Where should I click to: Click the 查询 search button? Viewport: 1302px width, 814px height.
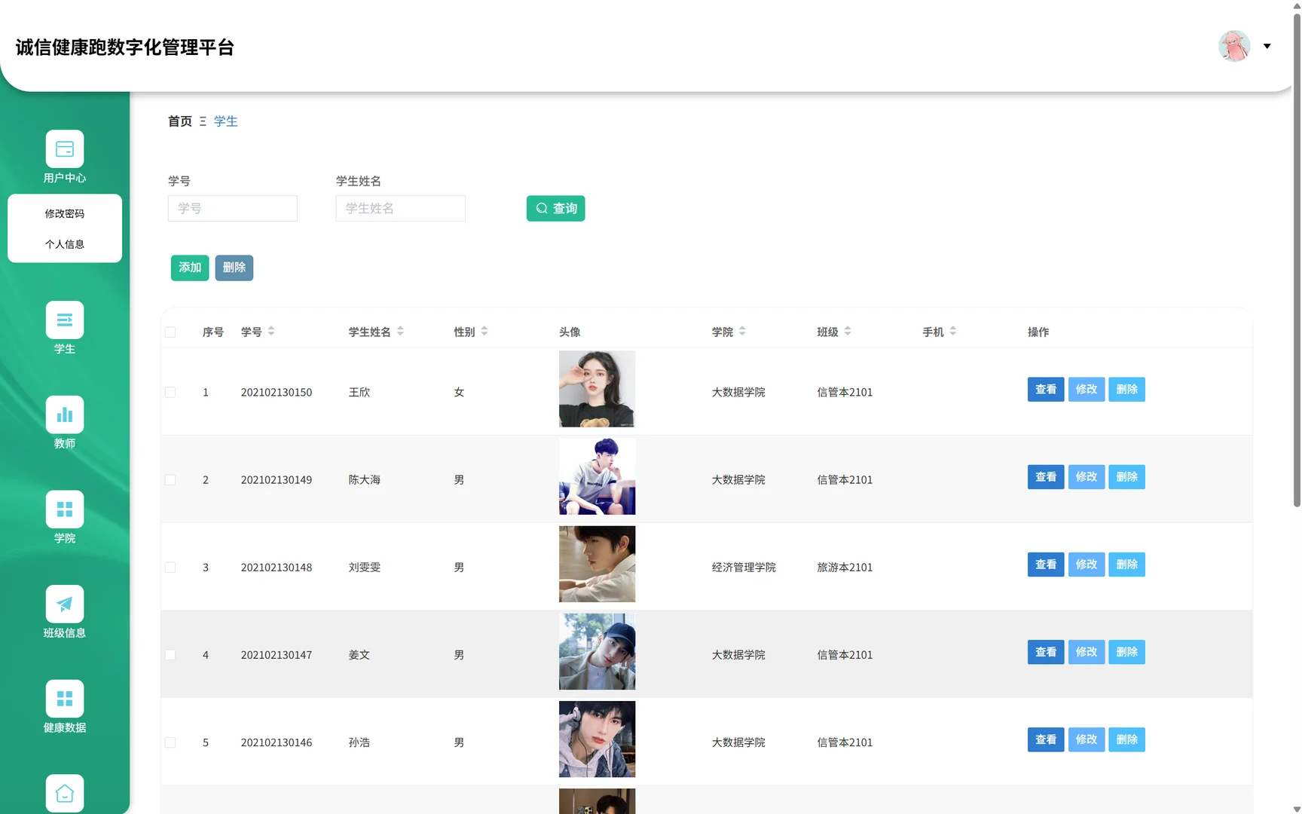556,209
